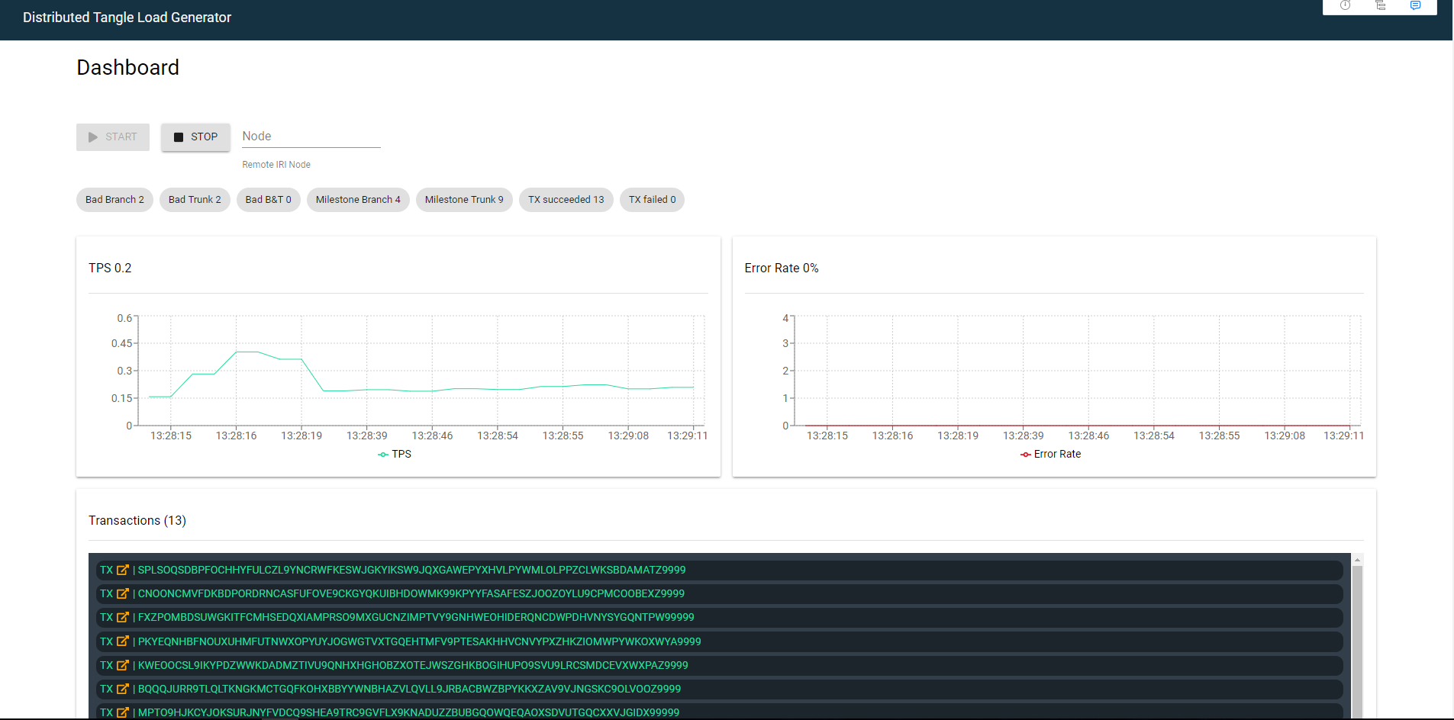The width and height of the screenshot is (1454, 720).
Task: Open external link icon for the MPTO9HJKCYJOKSURJ transaction
Action: coord(123,712)
